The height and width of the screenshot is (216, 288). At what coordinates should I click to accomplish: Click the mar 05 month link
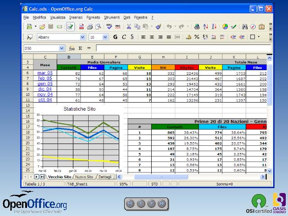click(45, 73)
